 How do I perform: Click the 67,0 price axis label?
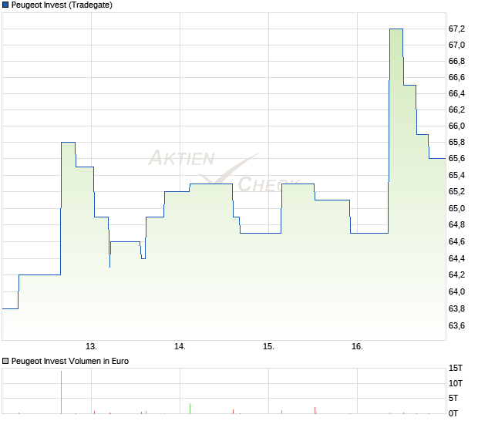pos(456,45)
